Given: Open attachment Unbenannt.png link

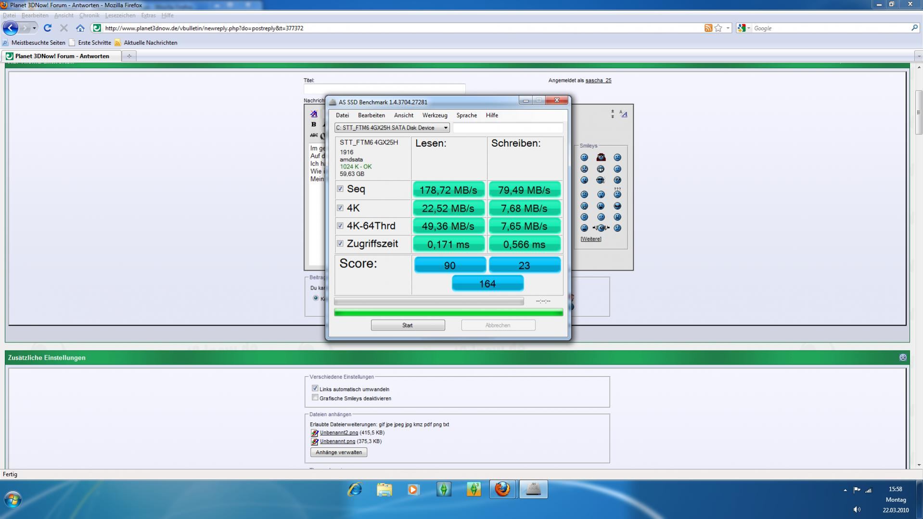Looking at the screenshot, I should tap(337, 441).
